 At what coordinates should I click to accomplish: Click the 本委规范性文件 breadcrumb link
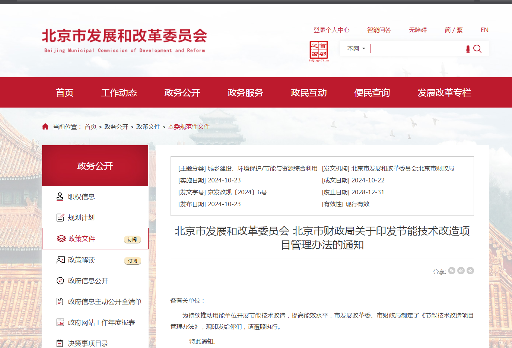pyautogui.click(x=189, y=127)
